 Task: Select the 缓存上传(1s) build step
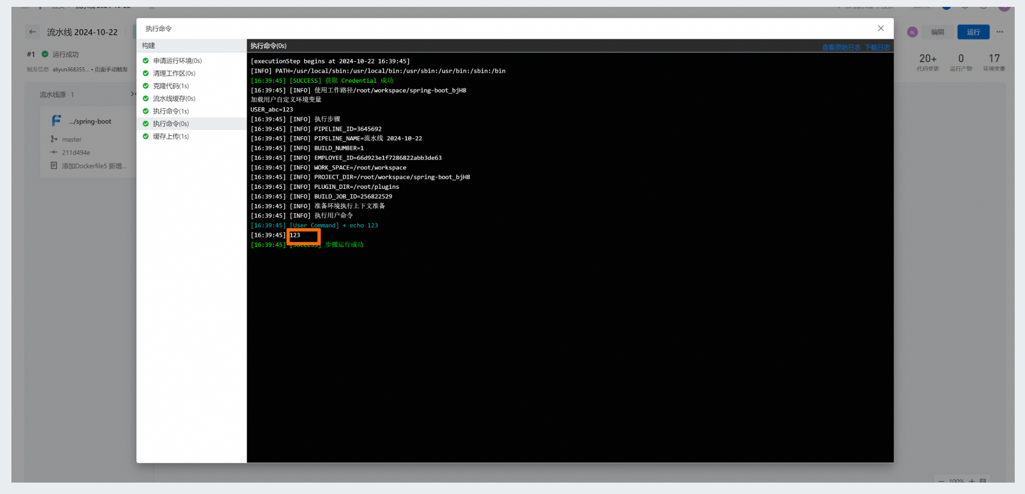191,136
